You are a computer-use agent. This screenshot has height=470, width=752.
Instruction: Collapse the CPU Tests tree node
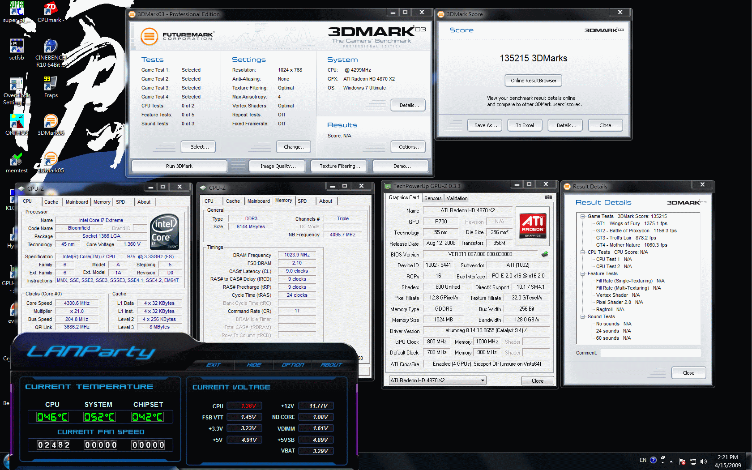coord(583,252)
